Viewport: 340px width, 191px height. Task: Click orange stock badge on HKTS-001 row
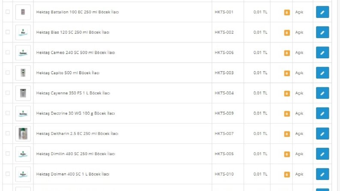[x=287, y=12]
